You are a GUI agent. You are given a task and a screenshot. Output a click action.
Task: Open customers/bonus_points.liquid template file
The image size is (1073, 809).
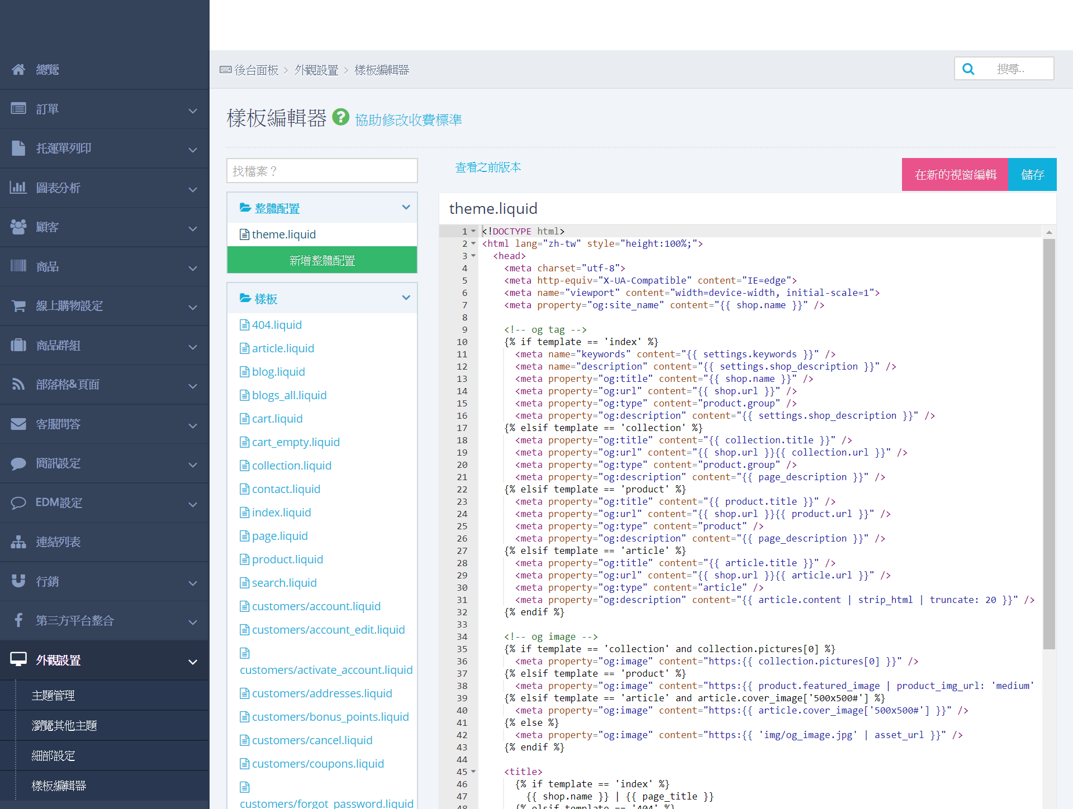pyautogui.click(x=330, y=717)
